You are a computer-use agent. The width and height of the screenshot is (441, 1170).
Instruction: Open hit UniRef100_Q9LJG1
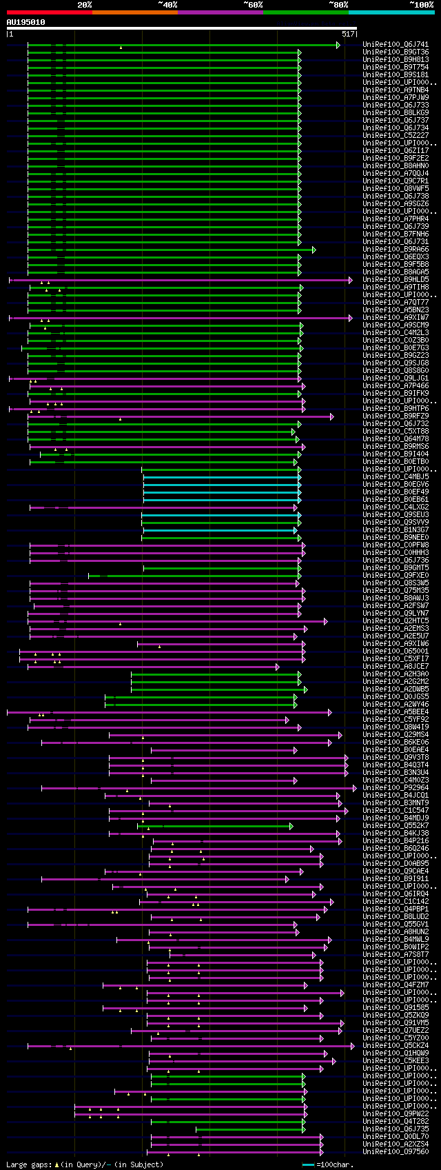click(x=396, y=379)
